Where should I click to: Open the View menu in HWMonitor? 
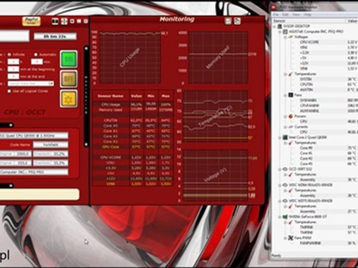click(x=296, y=15)
